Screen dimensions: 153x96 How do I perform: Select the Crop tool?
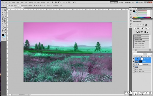[3, 15]
